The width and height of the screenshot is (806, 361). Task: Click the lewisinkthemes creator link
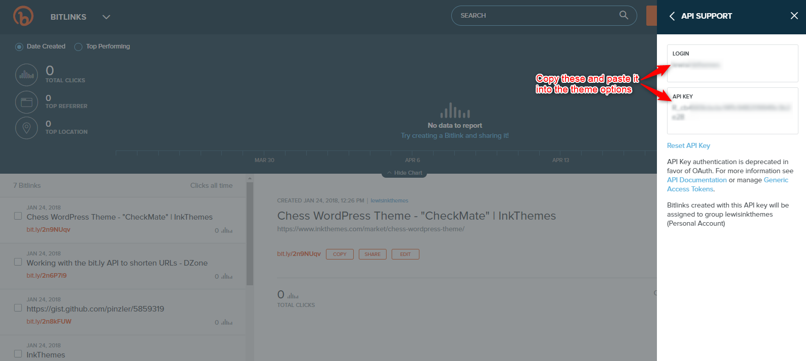[390, 200]
